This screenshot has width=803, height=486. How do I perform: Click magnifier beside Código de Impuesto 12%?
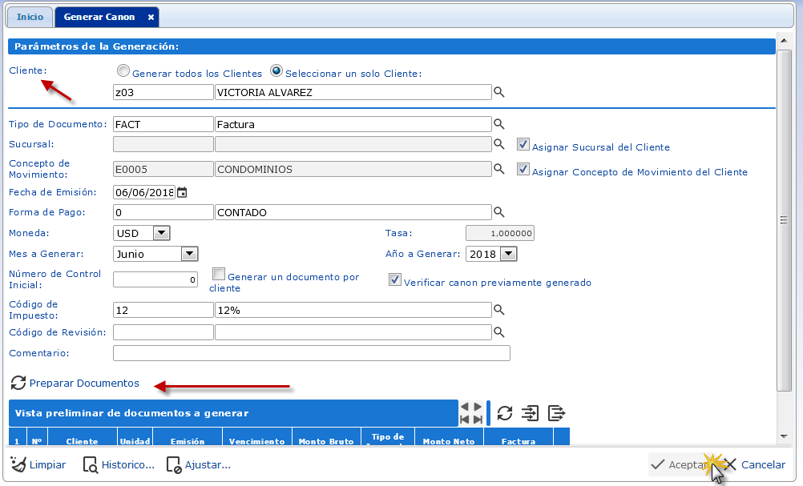click(x=498, y=310)
